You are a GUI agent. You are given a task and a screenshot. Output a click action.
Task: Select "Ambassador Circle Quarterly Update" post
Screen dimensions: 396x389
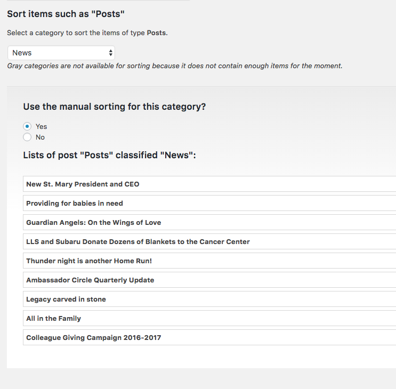pos(90,280)
